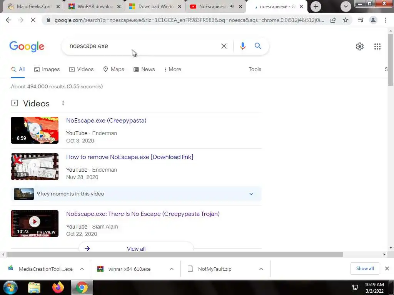Click the address bar URL

click(x=189, y=20)
